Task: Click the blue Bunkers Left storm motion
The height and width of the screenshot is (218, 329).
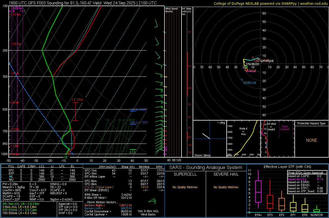Action: coord(108,208)
